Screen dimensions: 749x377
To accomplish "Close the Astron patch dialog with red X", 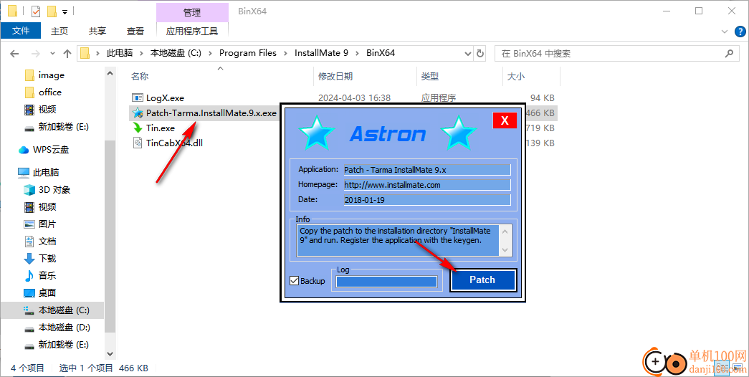I will click(x=505, y=120).
